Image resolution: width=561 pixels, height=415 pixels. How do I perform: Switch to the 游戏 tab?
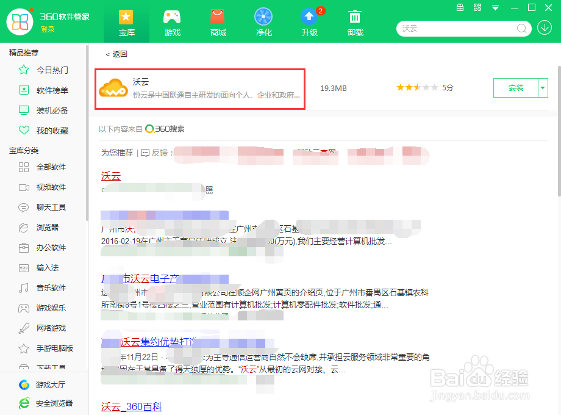click(172, 21)
